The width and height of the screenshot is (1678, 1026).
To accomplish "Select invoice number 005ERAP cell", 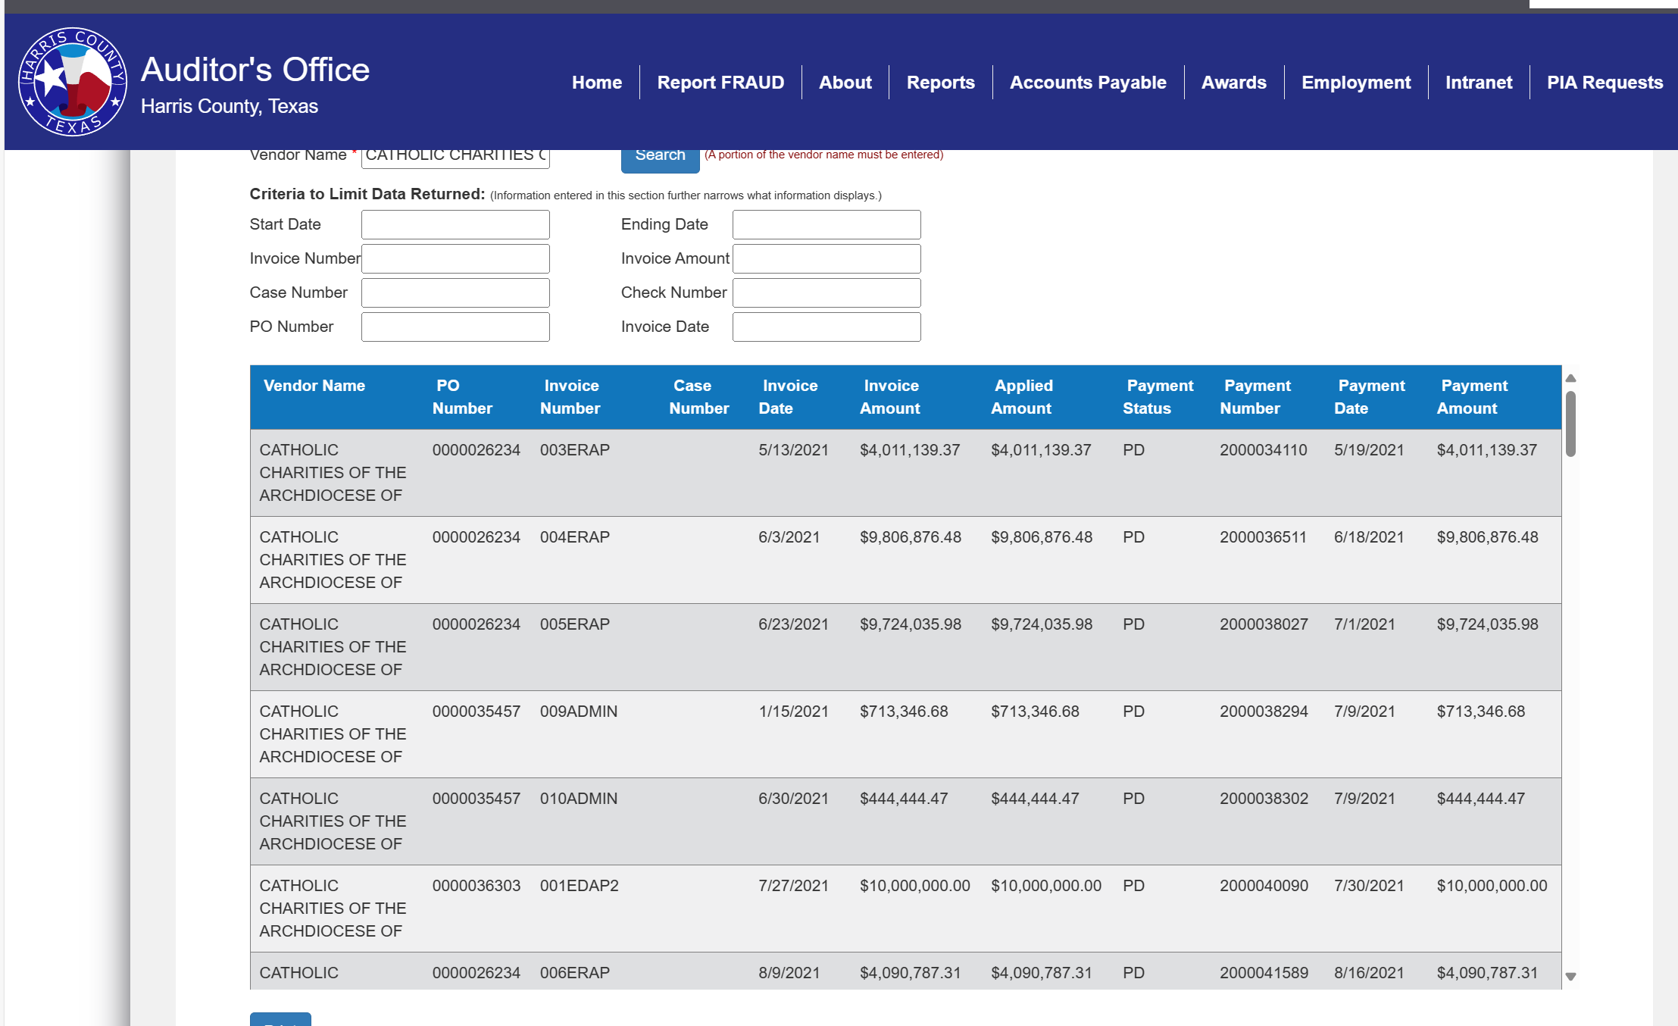I will [x=575, y=624].
